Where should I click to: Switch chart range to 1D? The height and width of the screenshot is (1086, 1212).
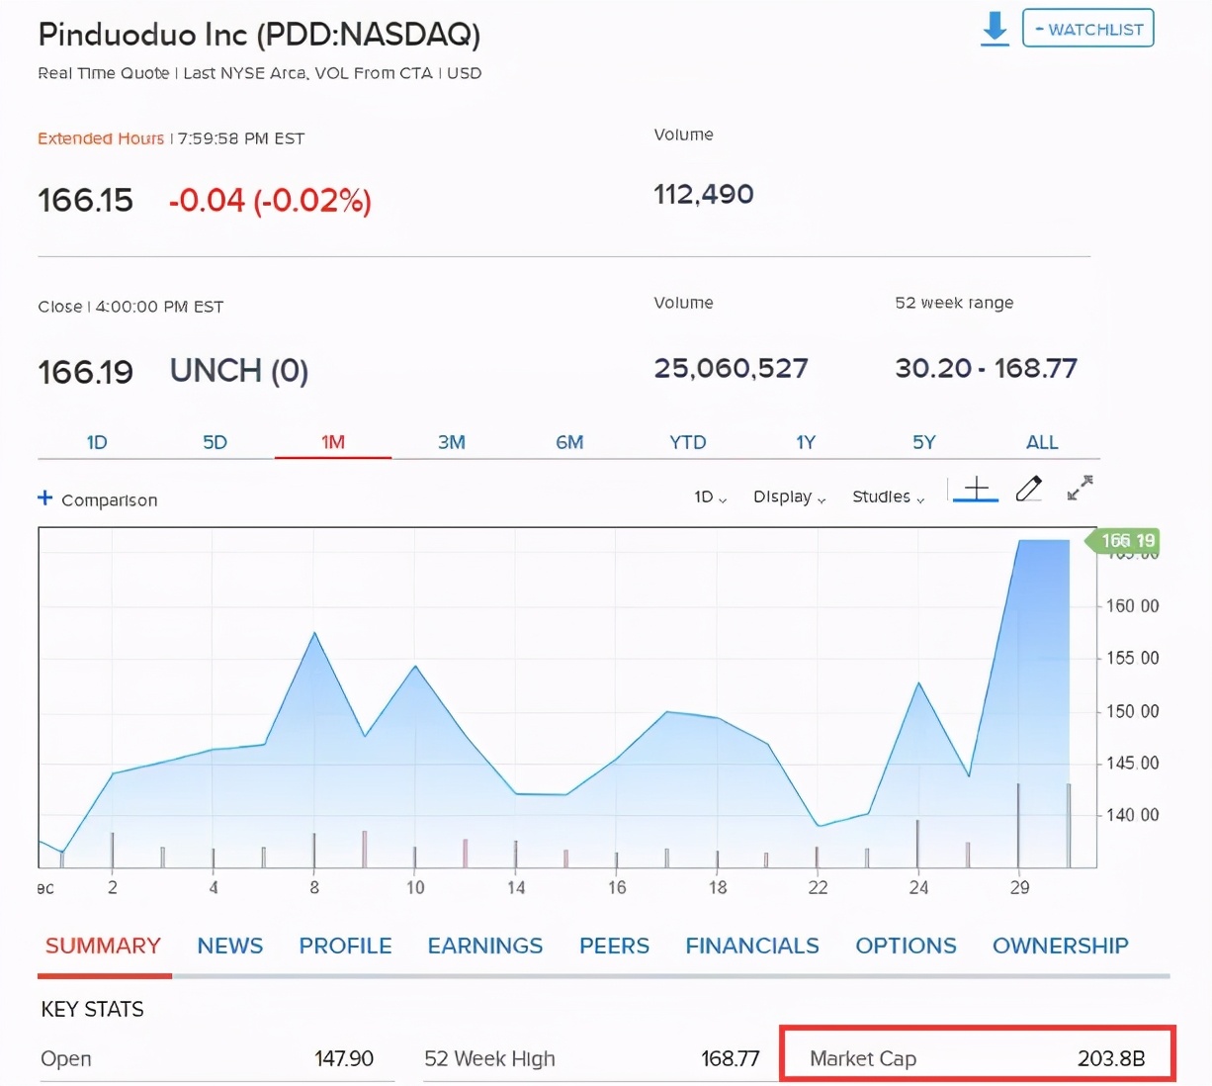tap(97, 442)
